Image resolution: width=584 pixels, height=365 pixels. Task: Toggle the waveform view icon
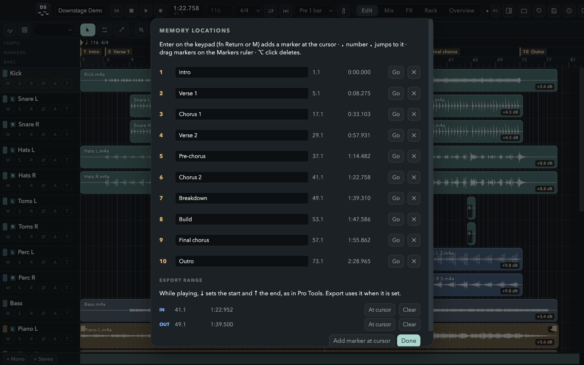pos(10,30)
